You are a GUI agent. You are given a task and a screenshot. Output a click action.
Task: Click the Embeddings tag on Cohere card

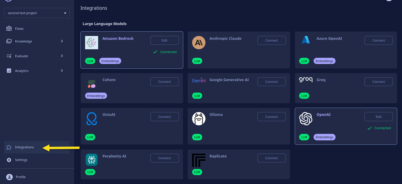point(96,96)
